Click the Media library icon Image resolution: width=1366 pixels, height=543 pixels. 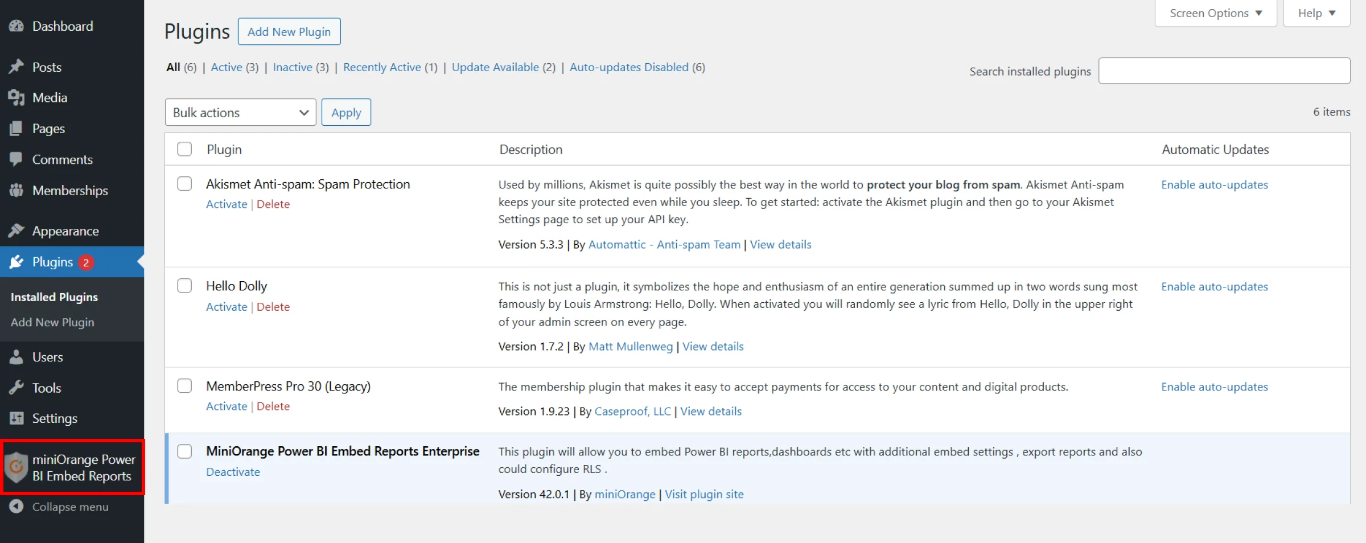point(17,98)
